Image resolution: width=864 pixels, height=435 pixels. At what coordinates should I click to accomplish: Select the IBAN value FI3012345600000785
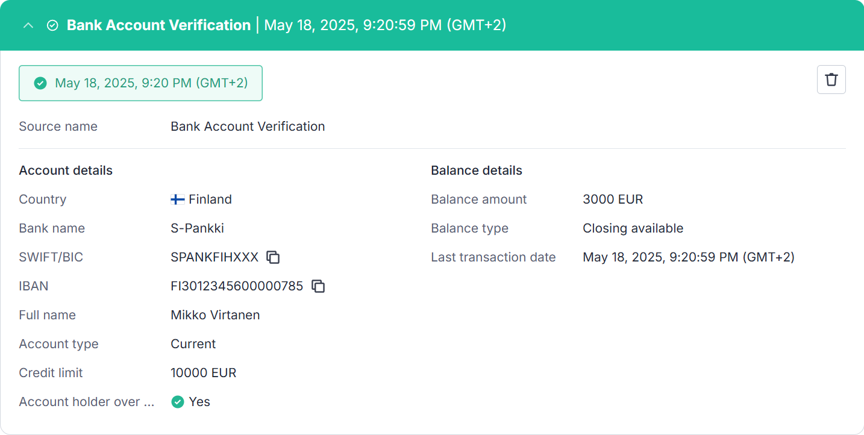[x=237, y=286]
